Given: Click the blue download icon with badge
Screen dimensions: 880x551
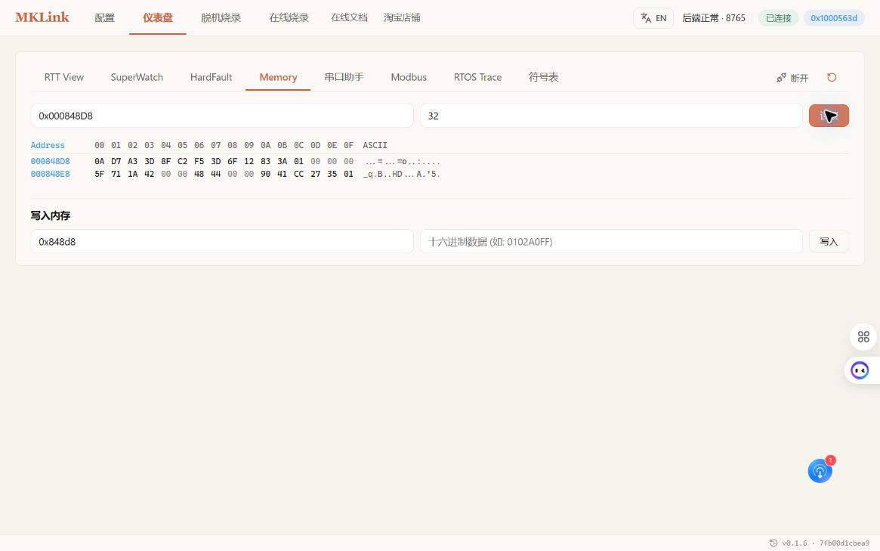Looking at the screenshot, I should tap(820, 471).
